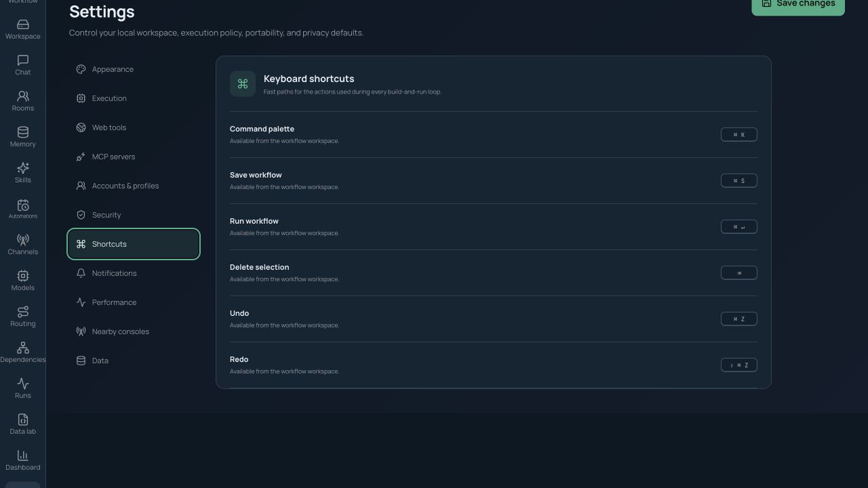Viewport: 868px width, 488px height.
Task: Open Data lab sidebar icon
Action: (x=22, y=425)
